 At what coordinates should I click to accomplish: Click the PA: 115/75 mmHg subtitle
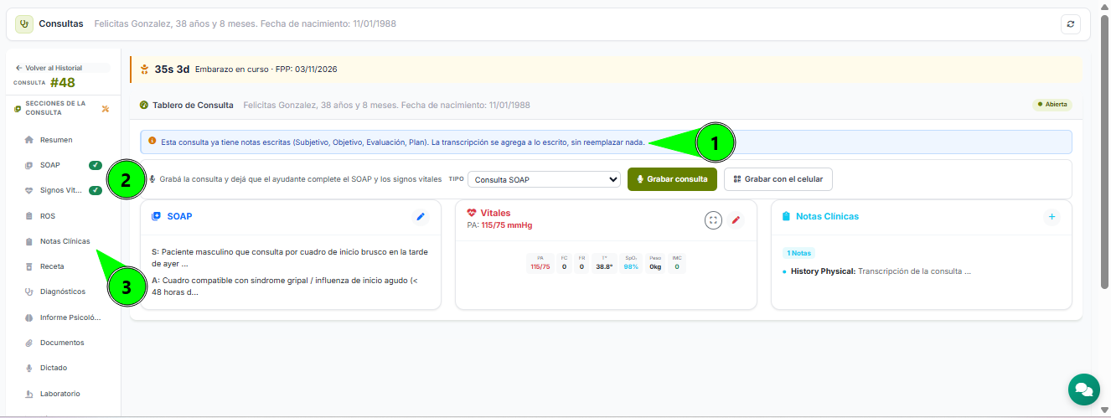tap(499, 225)
